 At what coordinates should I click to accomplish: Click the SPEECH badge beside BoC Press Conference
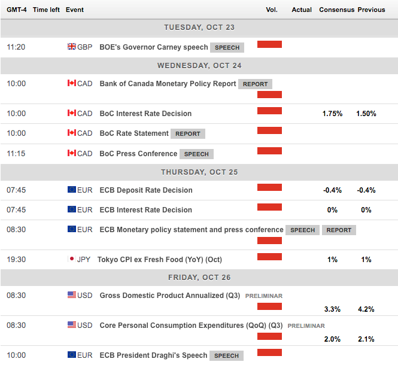196,154
